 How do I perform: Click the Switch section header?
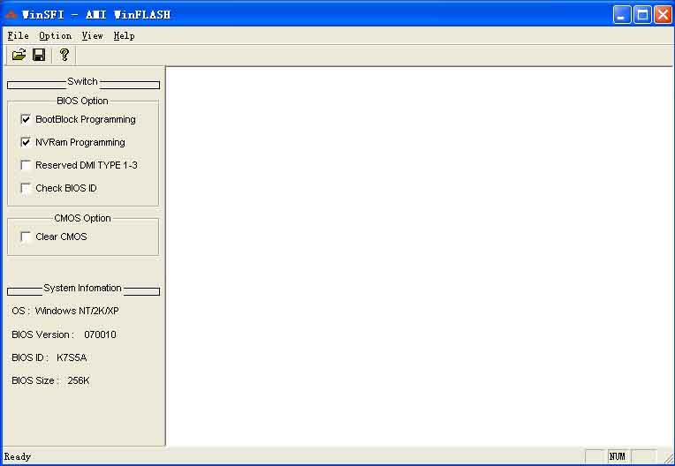point(82,81)
